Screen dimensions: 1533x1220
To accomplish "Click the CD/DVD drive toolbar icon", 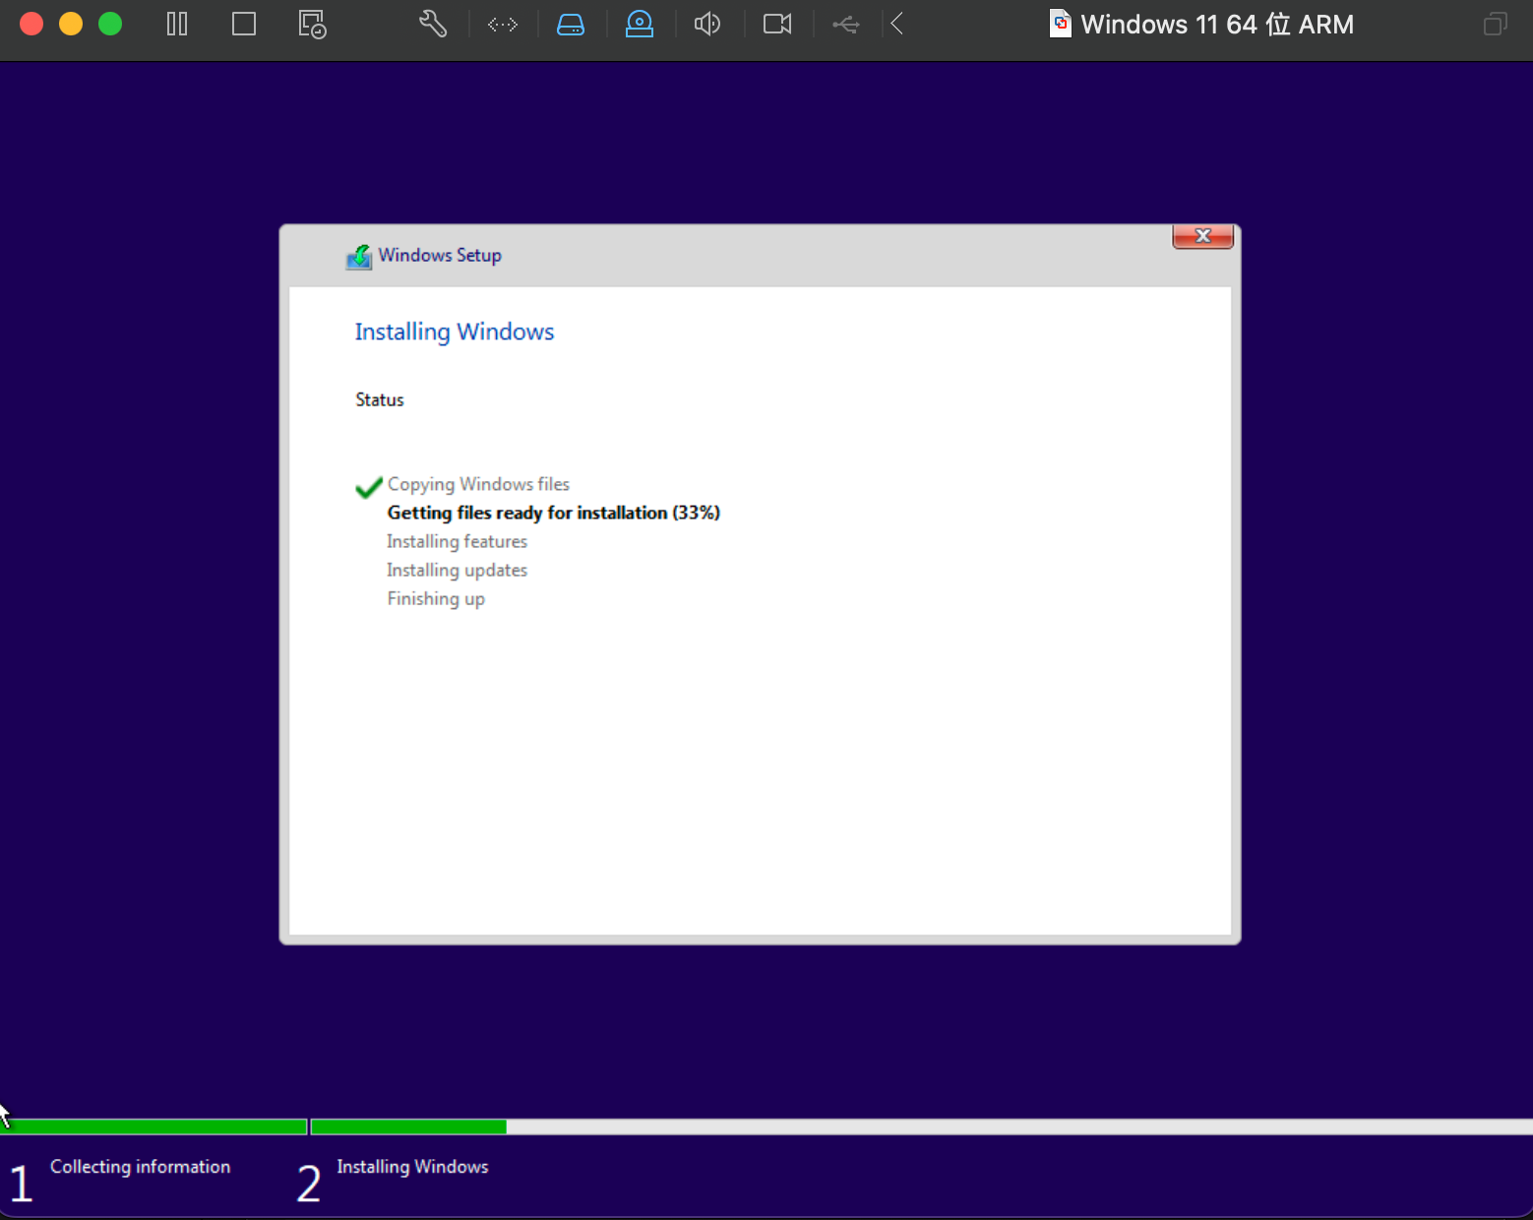I will 640,24.
